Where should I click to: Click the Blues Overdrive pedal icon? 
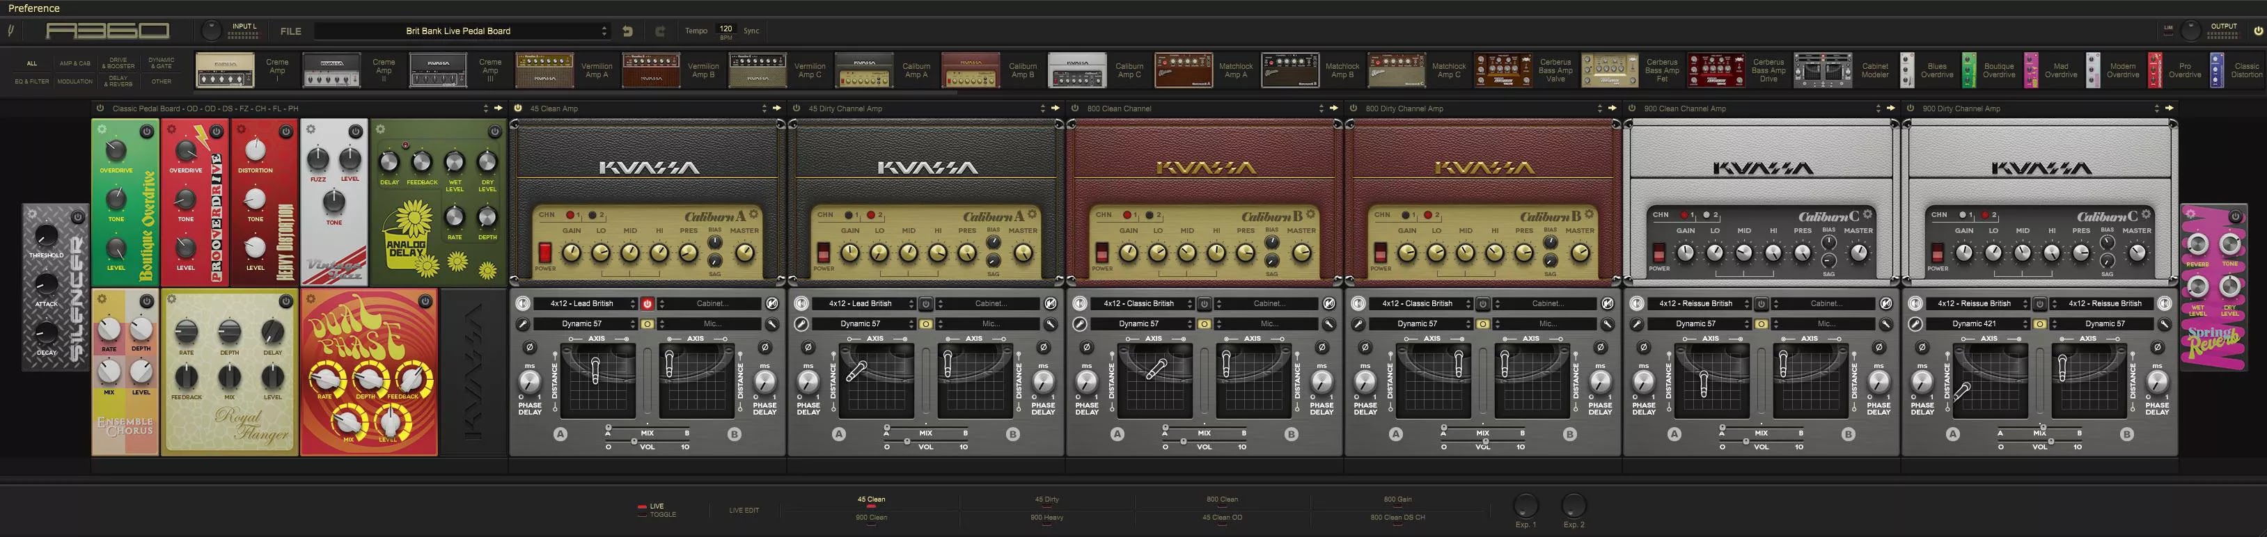click(1907, 70)
